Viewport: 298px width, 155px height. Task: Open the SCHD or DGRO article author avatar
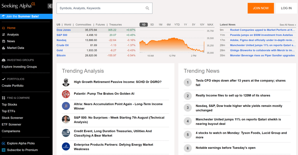[66, 82]
